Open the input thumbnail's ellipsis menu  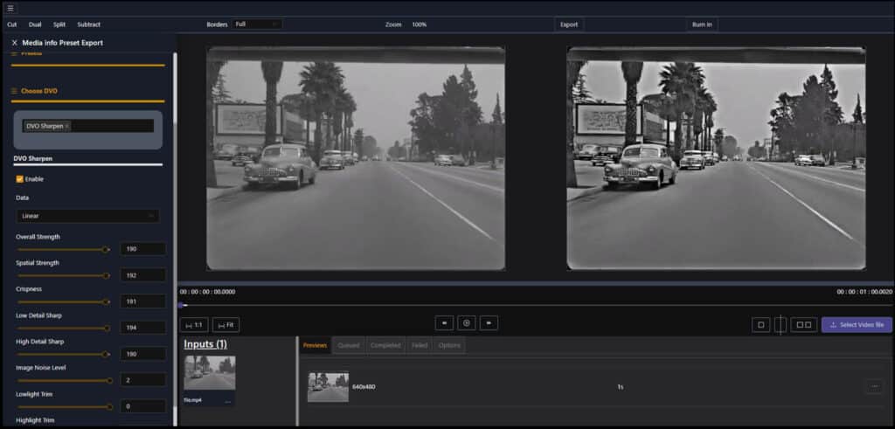[228, 402]
